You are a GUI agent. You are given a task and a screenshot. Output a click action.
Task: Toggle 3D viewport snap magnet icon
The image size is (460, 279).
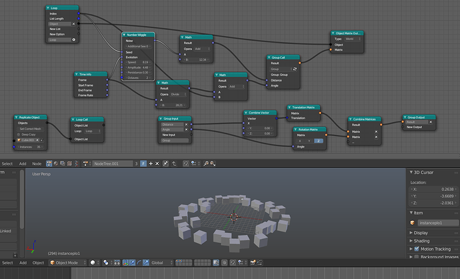[233, 262]
